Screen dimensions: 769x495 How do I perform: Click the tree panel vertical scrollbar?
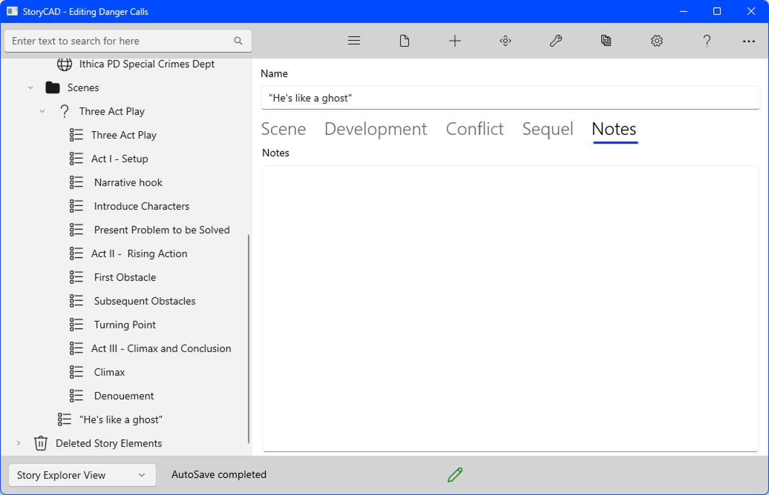tap(249, 339)
